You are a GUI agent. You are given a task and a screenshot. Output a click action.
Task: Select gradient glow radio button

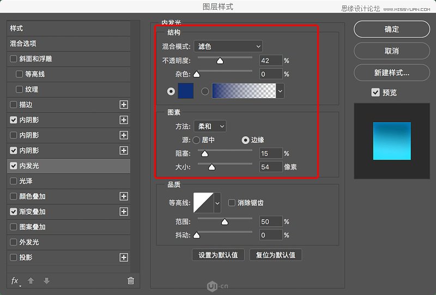coord(205,91)
